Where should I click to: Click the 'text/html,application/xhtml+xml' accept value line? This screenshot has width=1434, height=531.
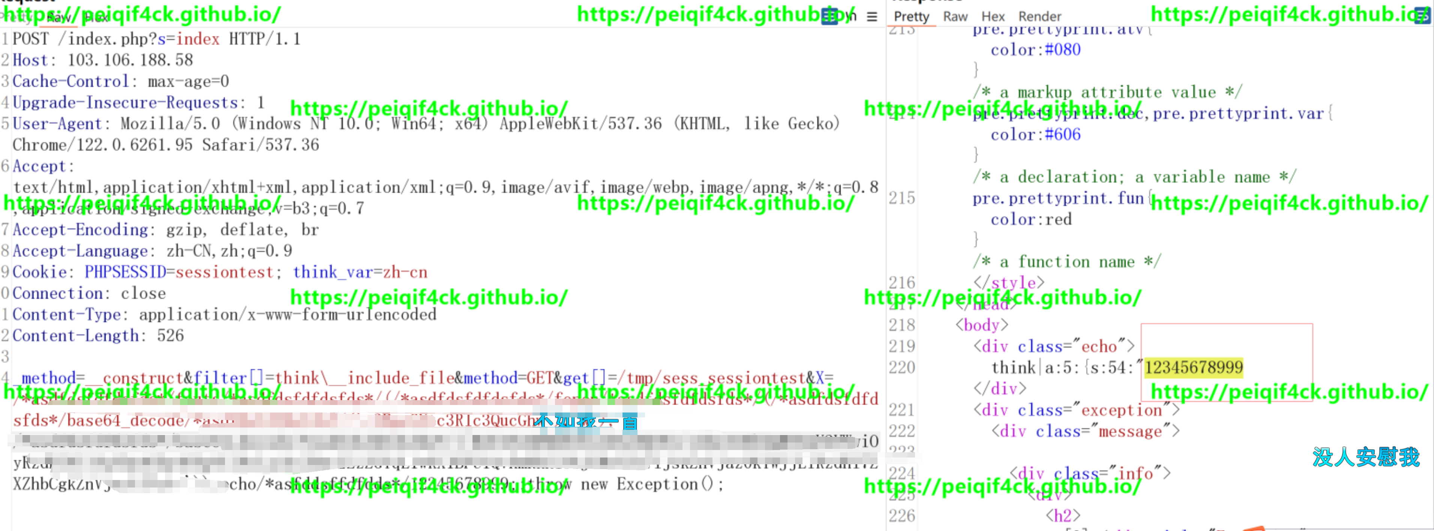445,187
